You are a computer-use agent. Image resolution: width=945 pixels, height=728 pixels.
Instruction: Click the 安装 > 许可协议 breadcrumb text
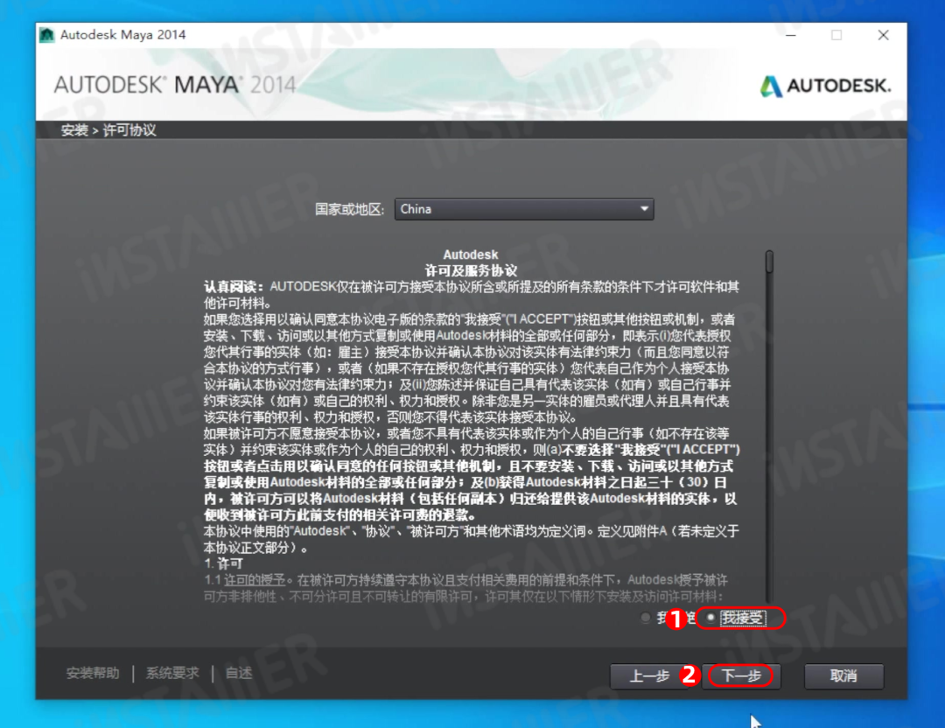point(108,130)
